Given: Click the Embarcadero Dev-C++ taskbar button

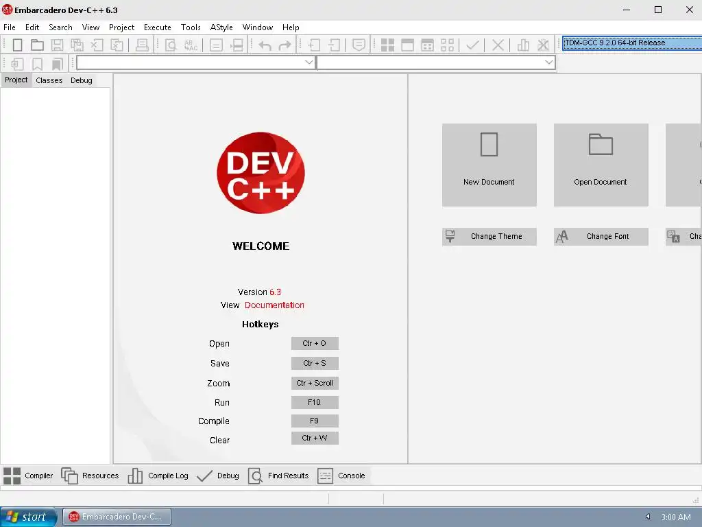Looking at the screenshot, I should point(117,517).
